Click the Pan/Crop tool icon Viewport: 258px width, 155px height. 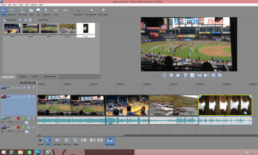(67, 141)
